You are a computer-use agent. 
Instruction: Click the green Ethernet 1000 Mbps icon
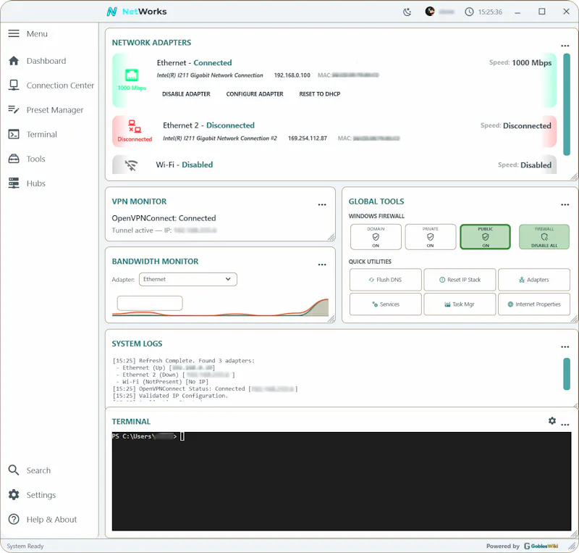coord(132,75)
